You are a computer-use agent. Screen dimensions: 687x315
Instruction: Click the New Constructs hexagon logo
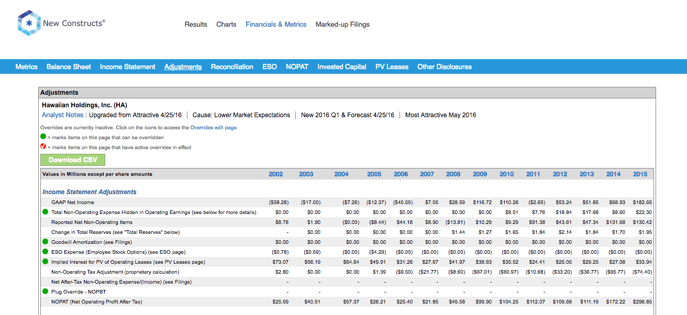coord(29,23)
